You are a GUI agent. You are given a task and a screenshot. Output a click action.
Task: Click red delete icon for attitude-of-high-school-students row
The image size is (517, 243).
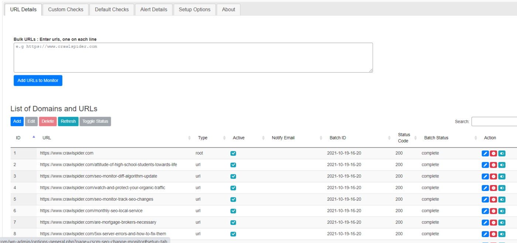493,165
